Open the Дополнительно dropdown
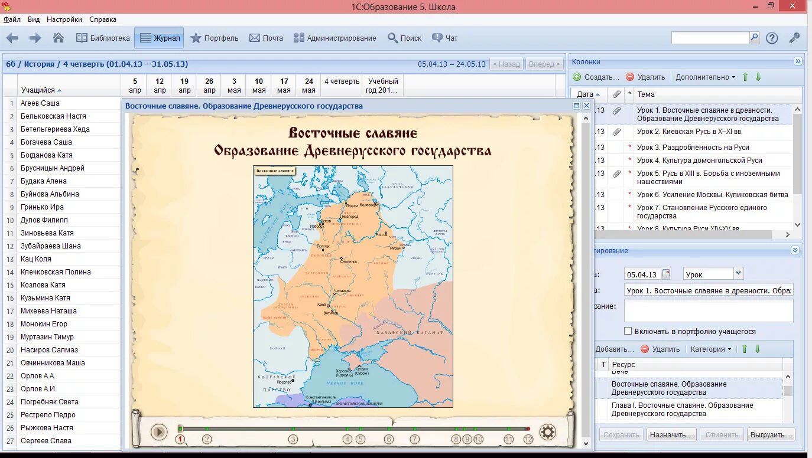The image size is (812, 458). [x=706, y=77]
